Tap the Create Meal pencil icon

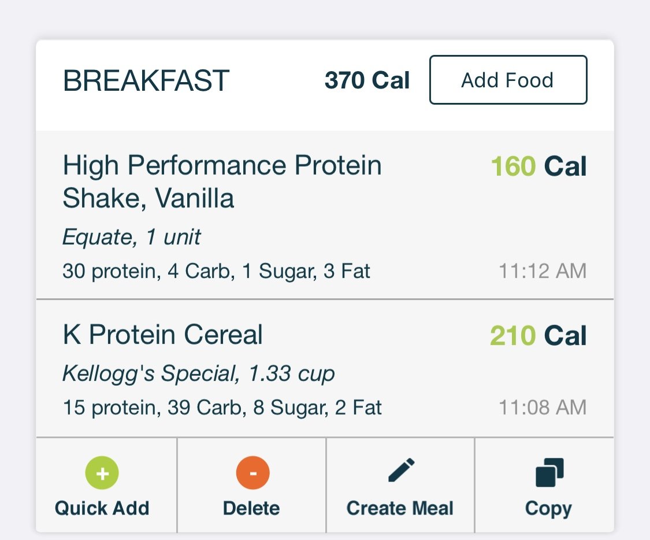(x=402, y=470)
